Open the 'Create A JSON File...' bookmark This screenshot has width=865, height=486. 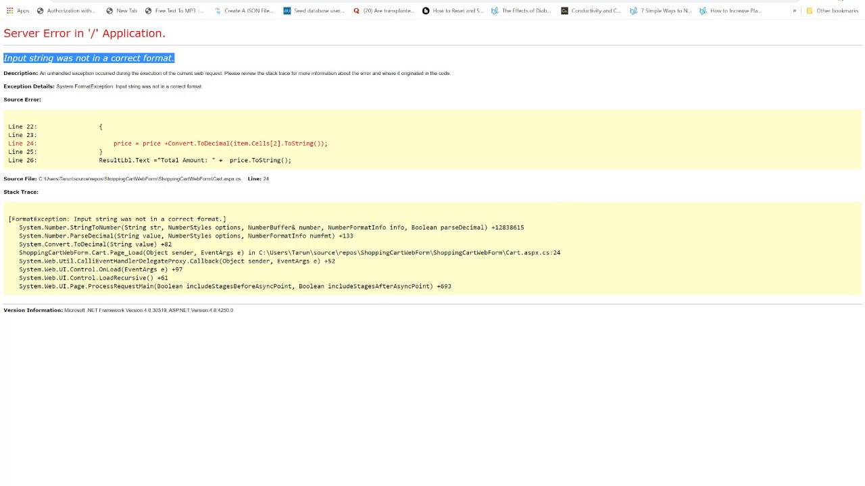243,11
